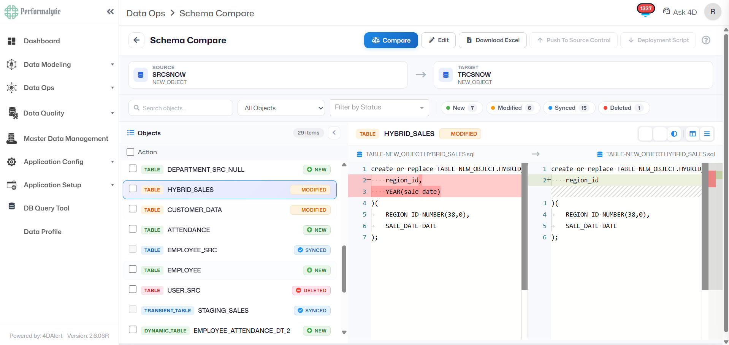This screenshot has height=345, width=729.
Task: Check the EMPLOYEE_SRC row checkbox
Action: (x=133, y=249)
